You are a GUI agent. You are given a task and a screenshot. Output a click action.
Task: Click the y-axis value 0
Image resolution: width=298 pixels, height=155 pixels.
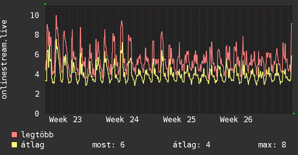tap(37, 114)
